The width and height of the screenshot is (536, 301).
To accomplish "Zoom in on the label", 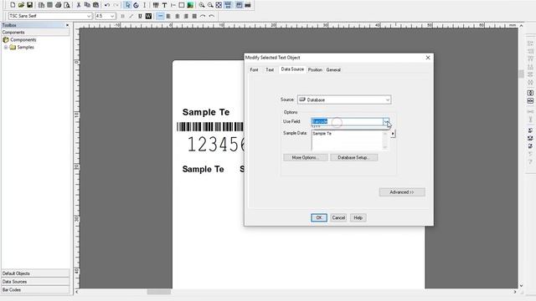I will pos(202,5).
